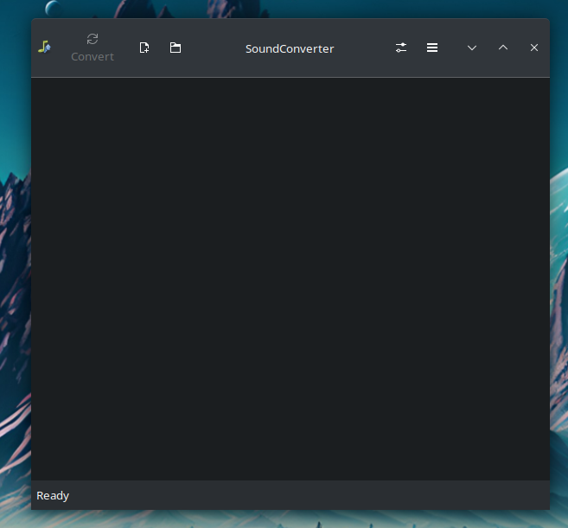The image size is (568, 528).
Task: Maximize the SoundConverter window
Action: (503, 48)
